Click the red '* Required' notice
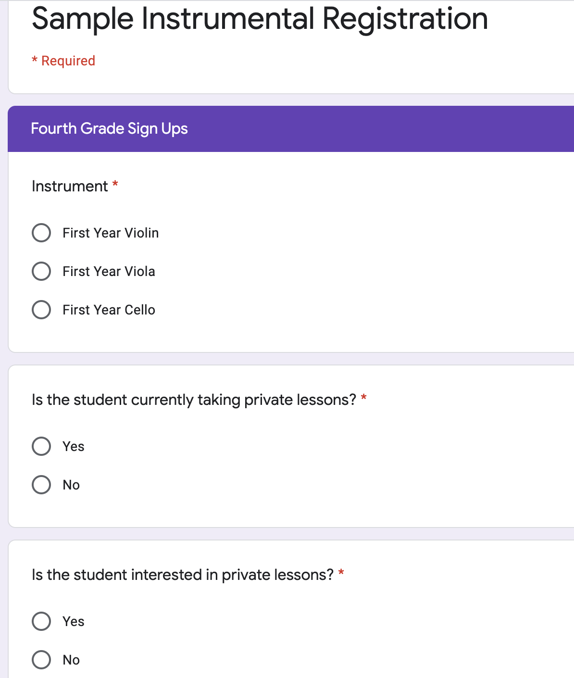This screenshot has width=574, height=678. coord(63,61)
